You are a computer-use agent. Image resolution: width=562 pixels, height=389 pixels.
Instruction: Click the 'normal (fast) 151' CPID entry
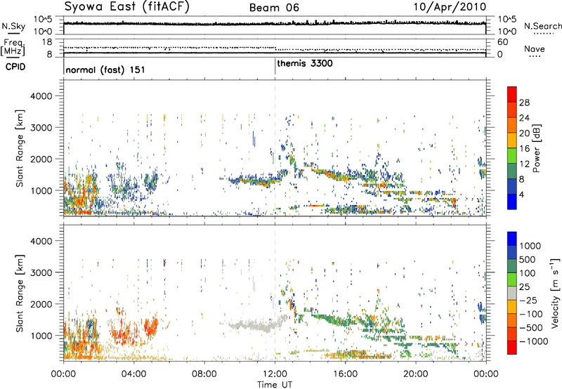coord(105,70)
